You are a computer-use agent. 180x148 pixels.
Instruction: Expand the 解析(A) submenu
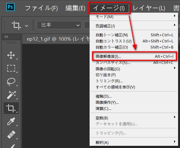pyautogui.click(x=134, y=142)
